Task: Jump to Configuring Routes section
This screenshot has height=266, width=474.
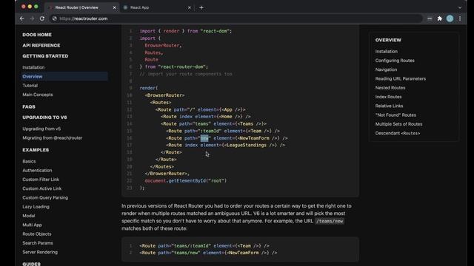Action: pos(395,61)
